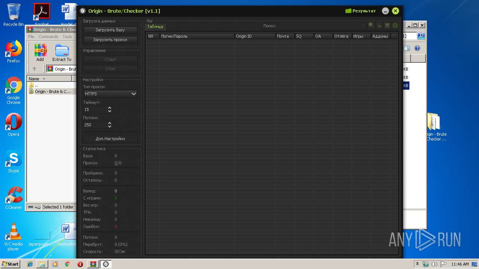
Task: Click the Игры column header
Action: (x=361, y=36)
